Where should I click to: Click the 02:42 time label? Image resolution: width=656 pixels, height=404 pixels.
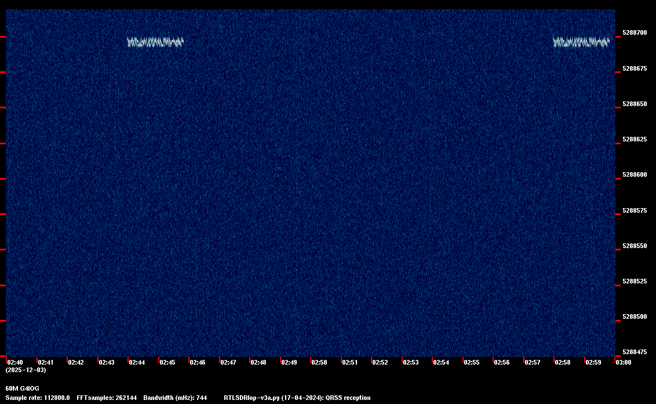click(76, 362)
